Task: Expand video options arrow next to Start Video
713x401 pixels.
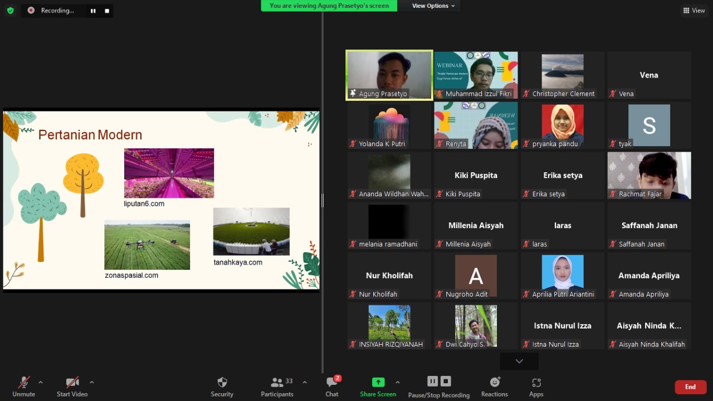Action: (x=92, y=382)
